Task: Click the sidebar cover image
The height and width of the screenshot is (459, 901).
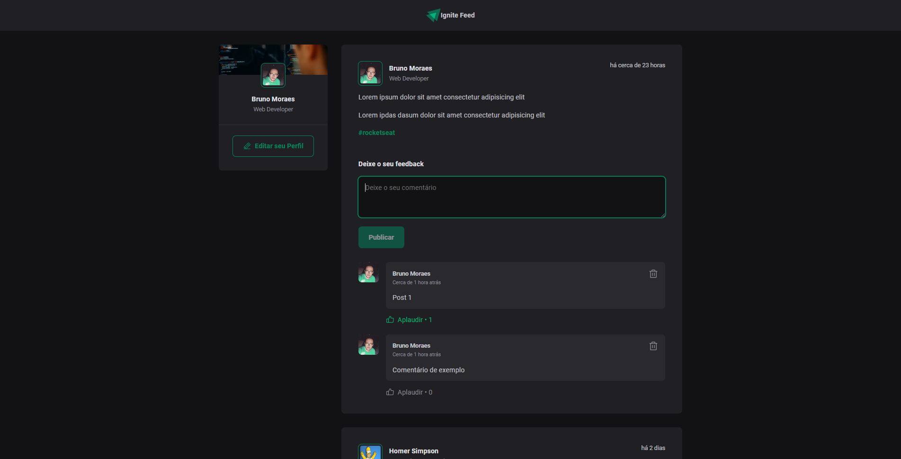Action: [273, 60]
